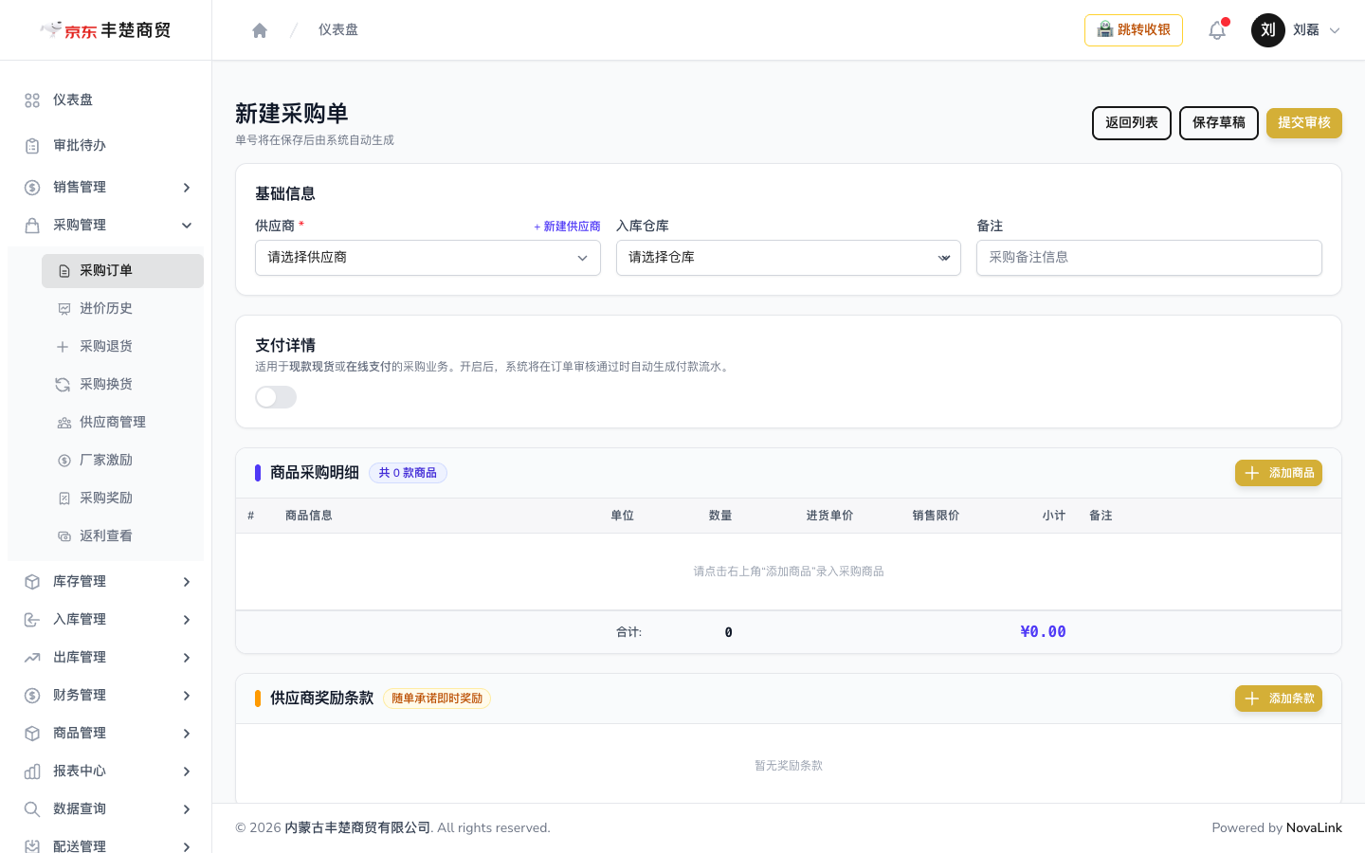Click the 采购奖励 icon

coord(64,499)
